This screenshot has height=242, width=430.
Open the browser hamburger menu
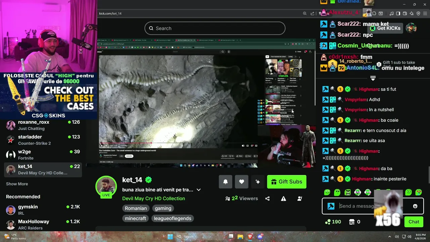click(425, 13)
